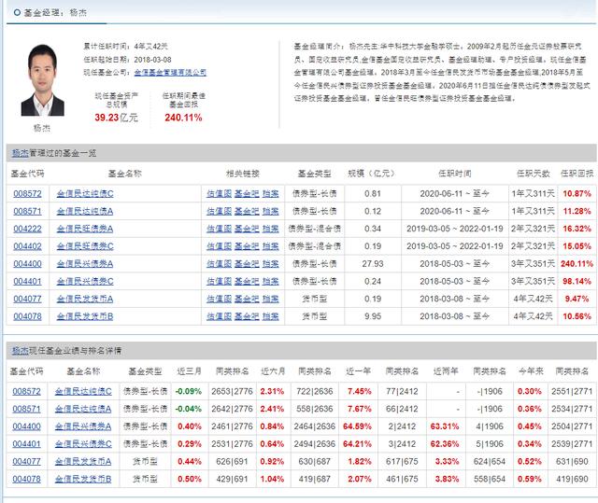The image size is (598, 503).
Task: Open fund code 008571 in managed funds list
Action: (27, 211)
